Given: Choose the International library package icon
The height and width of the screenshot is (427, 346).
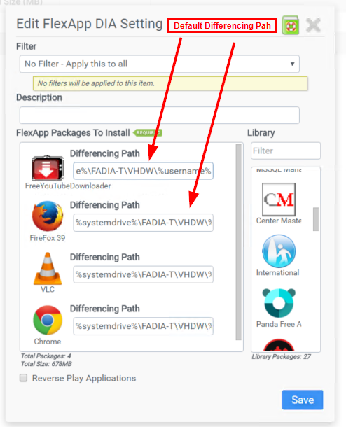Looking at the screenshot, I should click(x=279, y=251).
